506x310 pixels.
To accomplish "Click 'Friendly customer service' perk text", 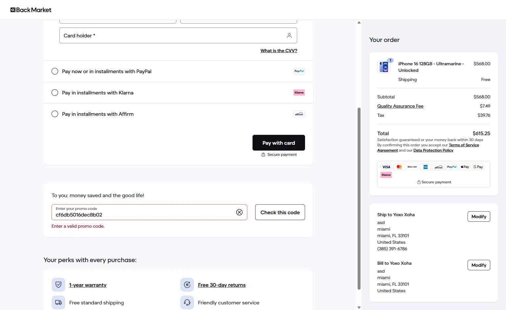I will 229,302.
